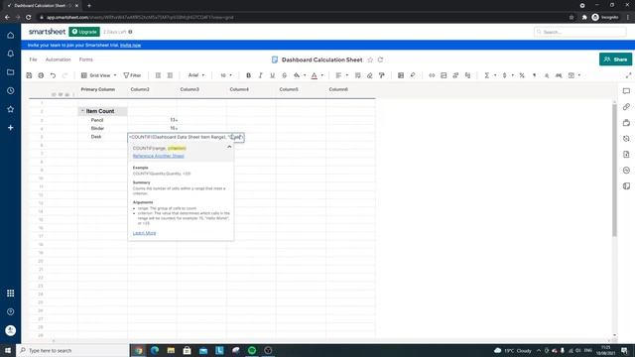This screenshot has height=357, width=635.
Task: Click the red text color A
Action: pyautogui.click(x=315, y=75)
